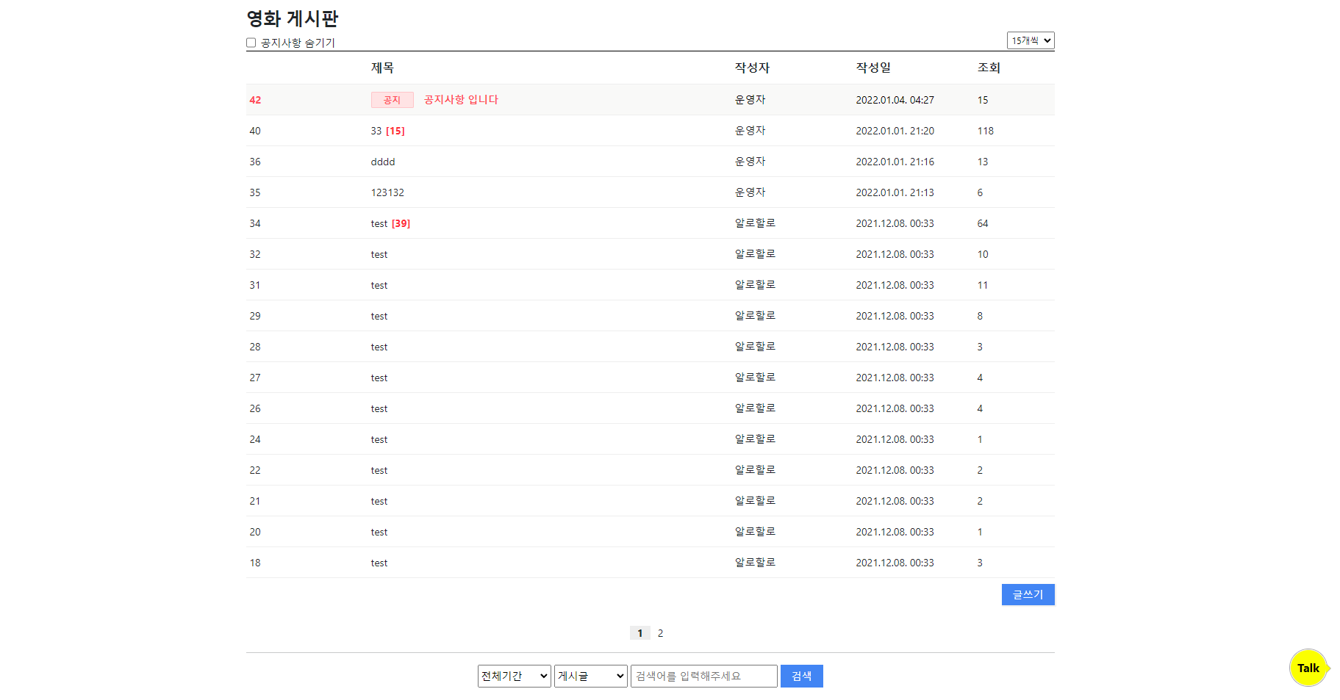Screen dimensions: 1340x700
Task: Click the red 공지 notice badge
Action: [x=392, y=99]
